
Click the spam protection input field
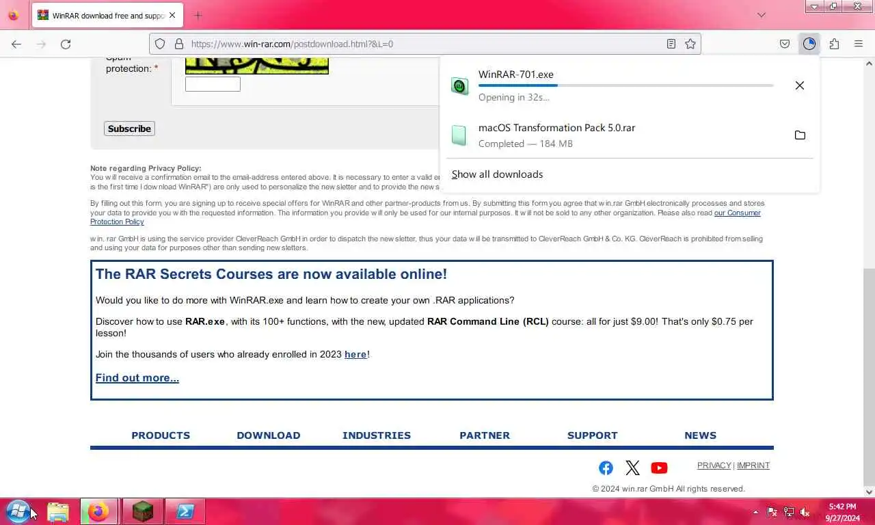click(213, 84)
